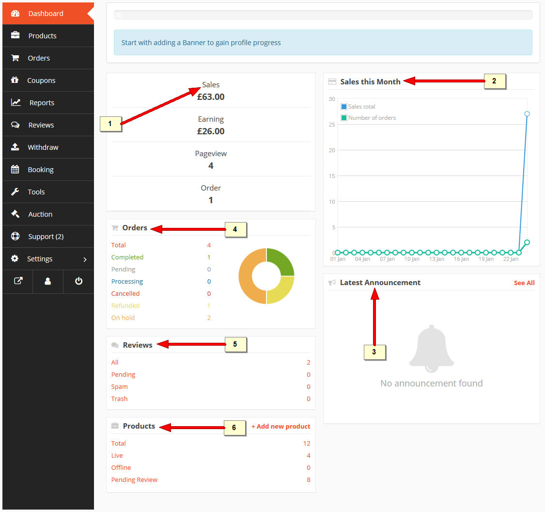The height and width of the screenshot is (512, 545).
Task: Go to Withdraw in the sidebar
Action: [48, 147]
